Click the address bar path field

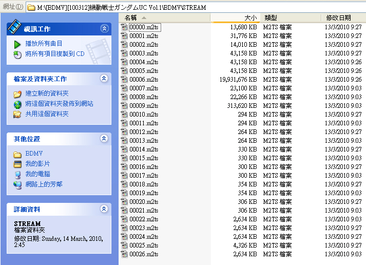(196, 8)
